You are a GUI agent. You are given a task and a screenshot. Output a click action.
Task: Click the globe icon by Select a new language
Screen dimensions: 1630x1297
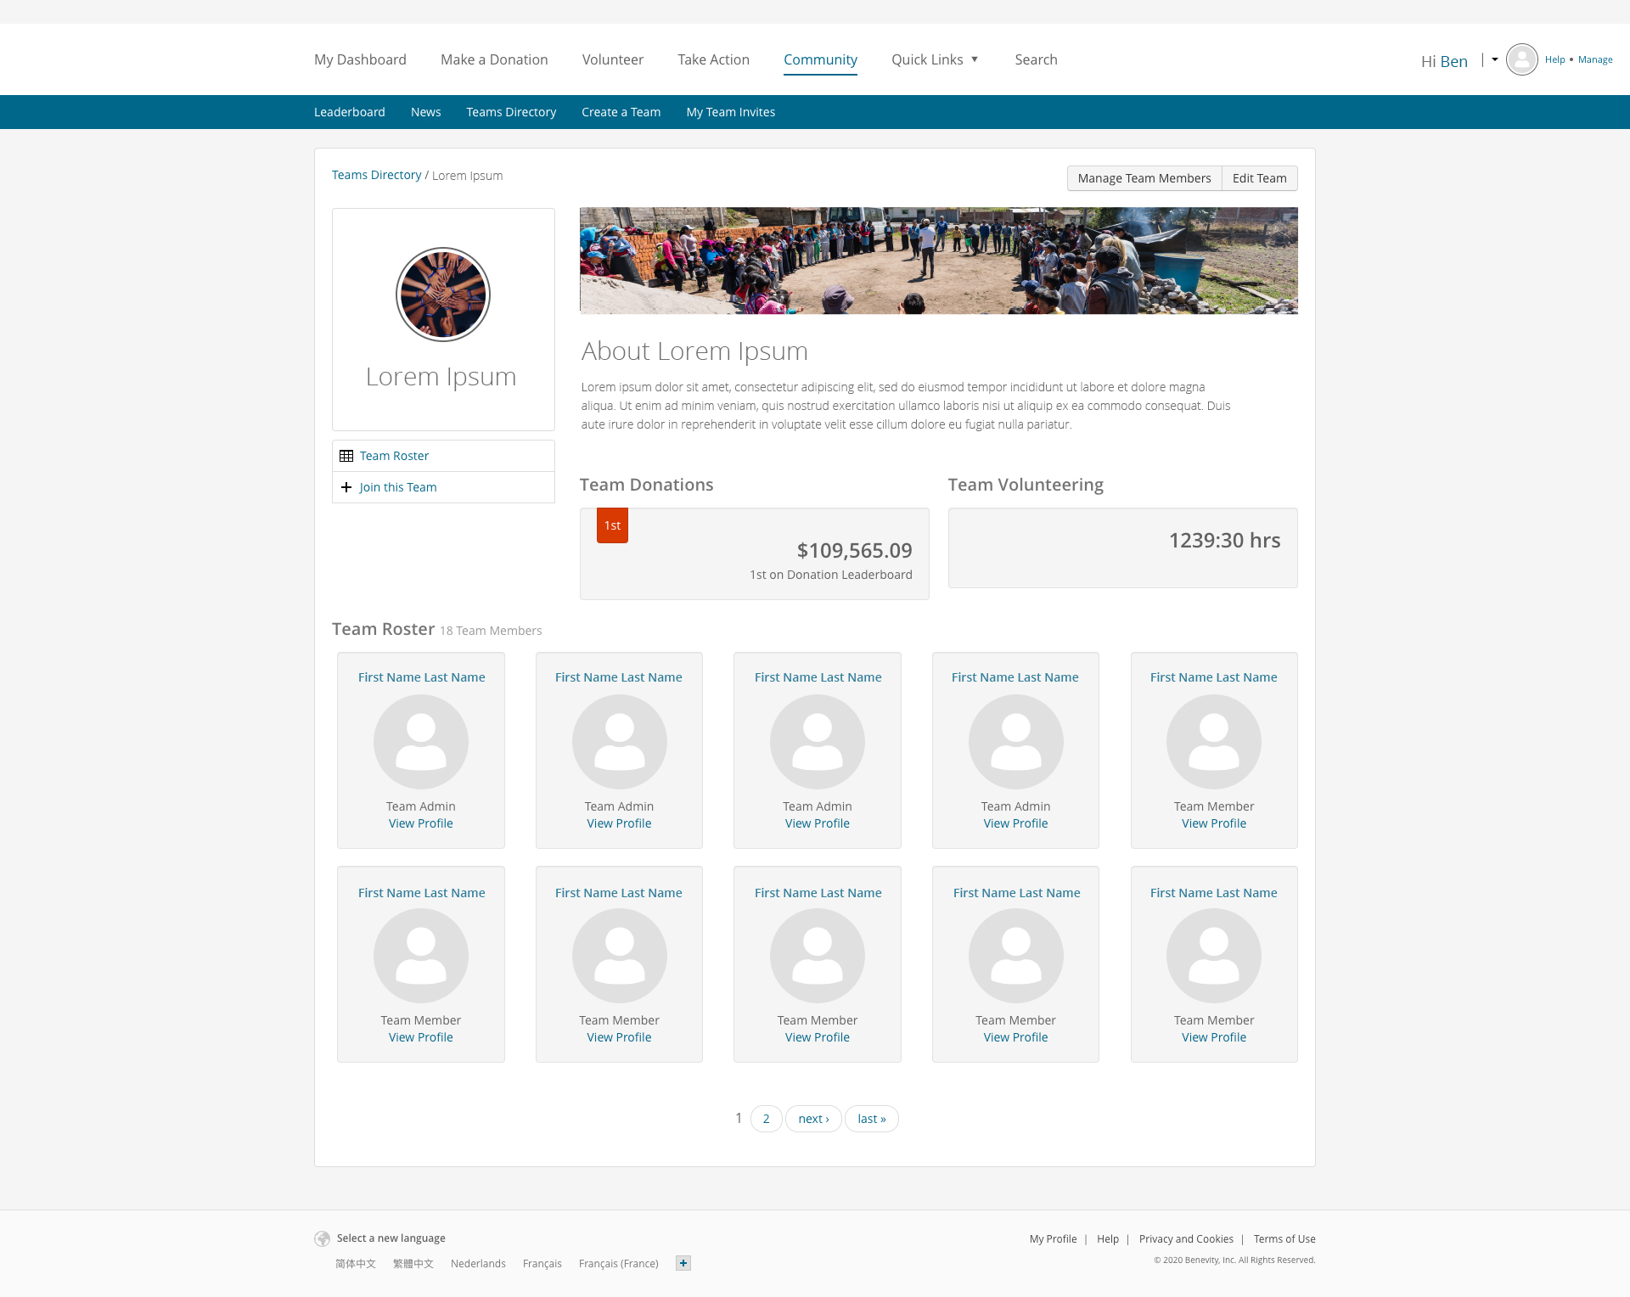[322, 1238]
